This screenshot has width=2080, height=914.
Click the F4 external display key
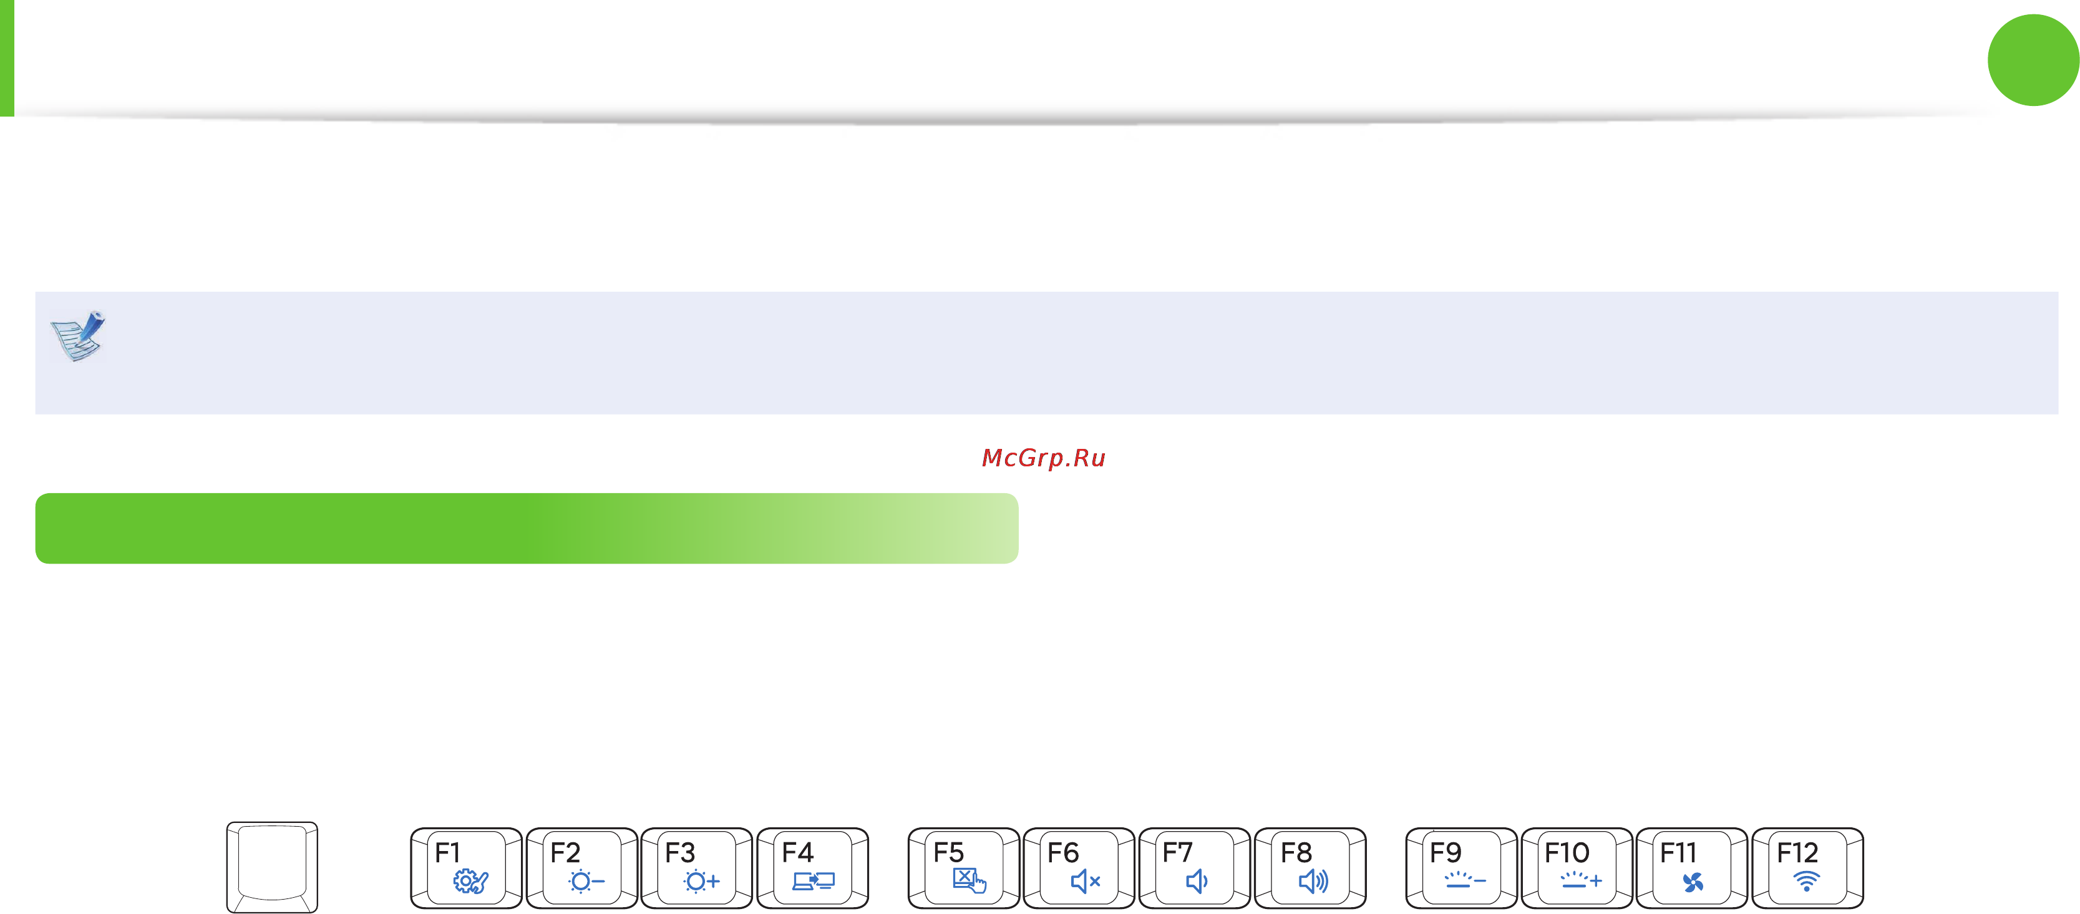coord(812,868)
